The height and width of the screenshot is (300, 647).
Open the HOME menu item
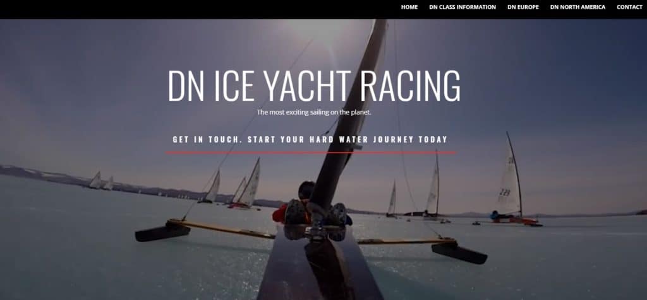409,7
